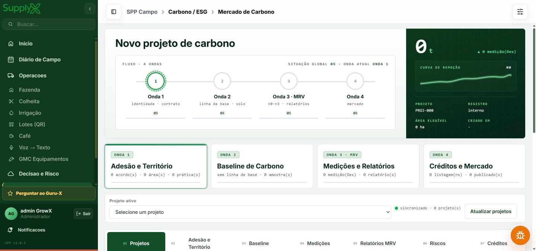
Task: Open the Riscos tab
Action: pyautogui.click(x=434, y=243)
